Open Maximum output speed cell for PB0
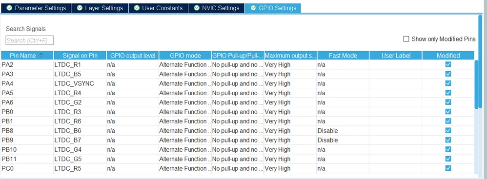487x180 pixels. click(290, 112)
